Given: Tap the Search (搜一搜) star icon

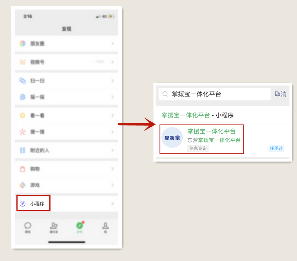Looking at the screenshot, I should [x=23, y=132].
